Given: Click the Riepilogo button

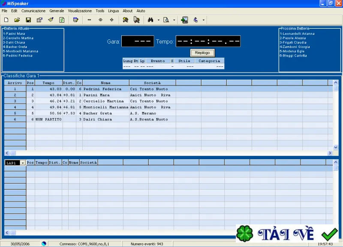Looking at the screenshot, I should click(202, 53).
